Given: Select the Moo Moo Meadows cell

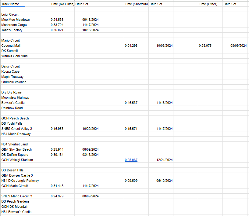Looking at the screenshot, I should tap(13, 20).
